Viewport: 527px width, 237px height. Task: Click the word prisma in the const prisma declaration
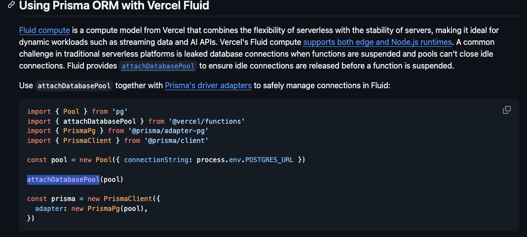63,199
